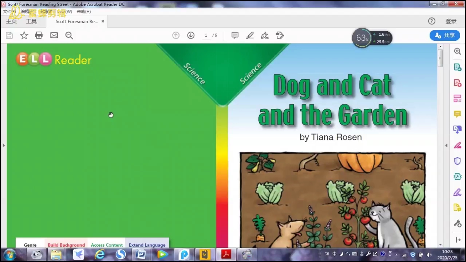
Task: Click the volume speaker tray icon
Action: (x=429, y=255)
